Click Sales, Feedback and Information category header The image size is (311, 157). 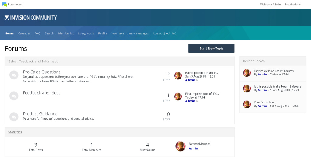coord(119,61)
